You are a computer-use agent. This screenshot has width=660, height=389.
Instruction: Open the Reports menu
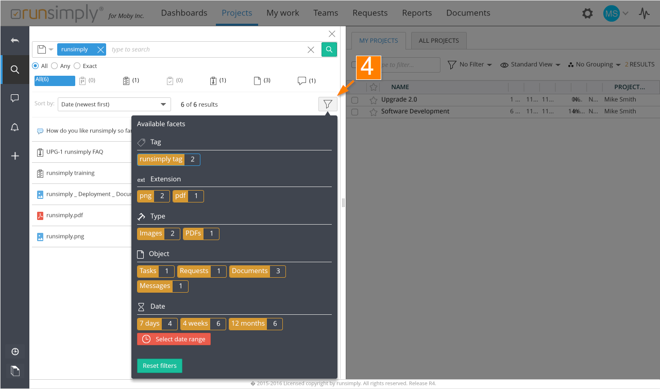click(417, 13)
